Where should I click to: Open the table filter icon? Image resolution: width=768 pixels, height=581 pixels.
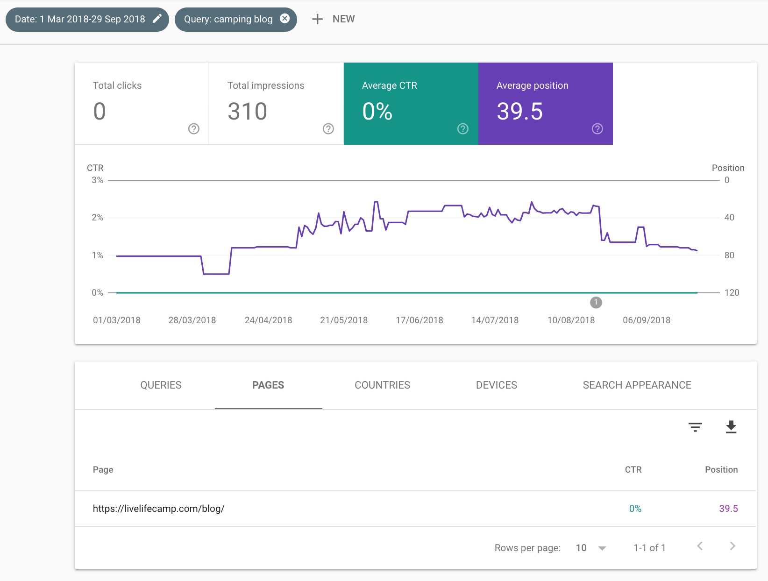(x=695, y=427)
